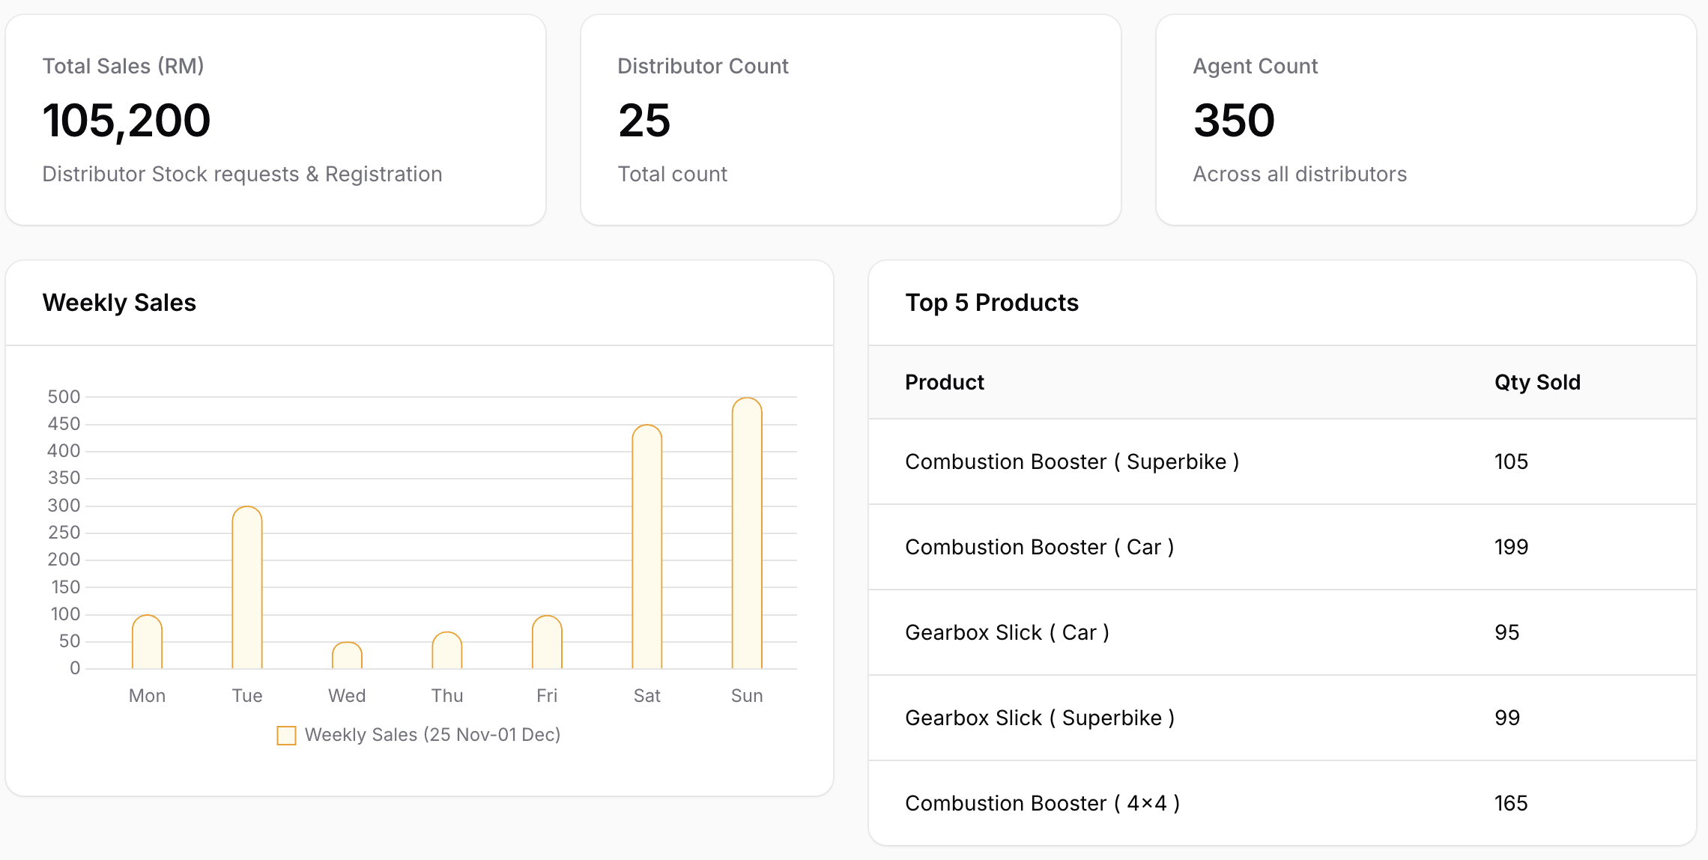
Task: Toggle the Weekly Sales legend color box
Action: [286, 735]
